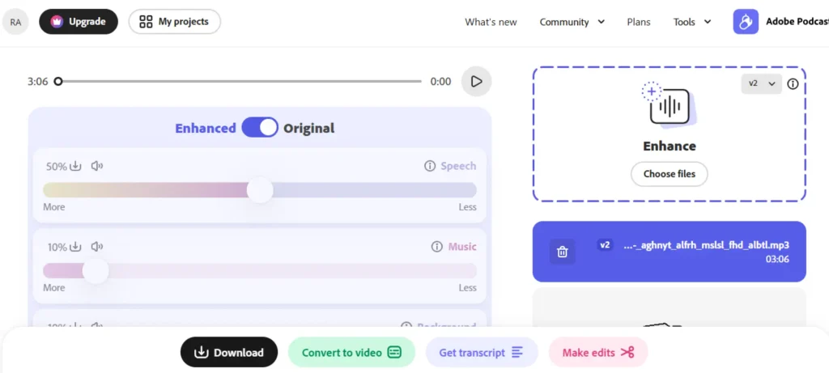Screen dimensions: 829x373
Task: Click the download icon beside Speech 50%
Action: pyautogui.click(x=76, y=166)
